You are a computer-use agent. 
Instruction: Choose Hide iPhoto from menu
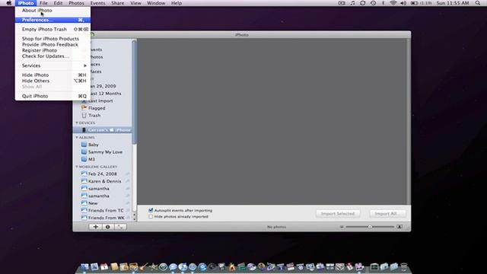click(53, 75)
